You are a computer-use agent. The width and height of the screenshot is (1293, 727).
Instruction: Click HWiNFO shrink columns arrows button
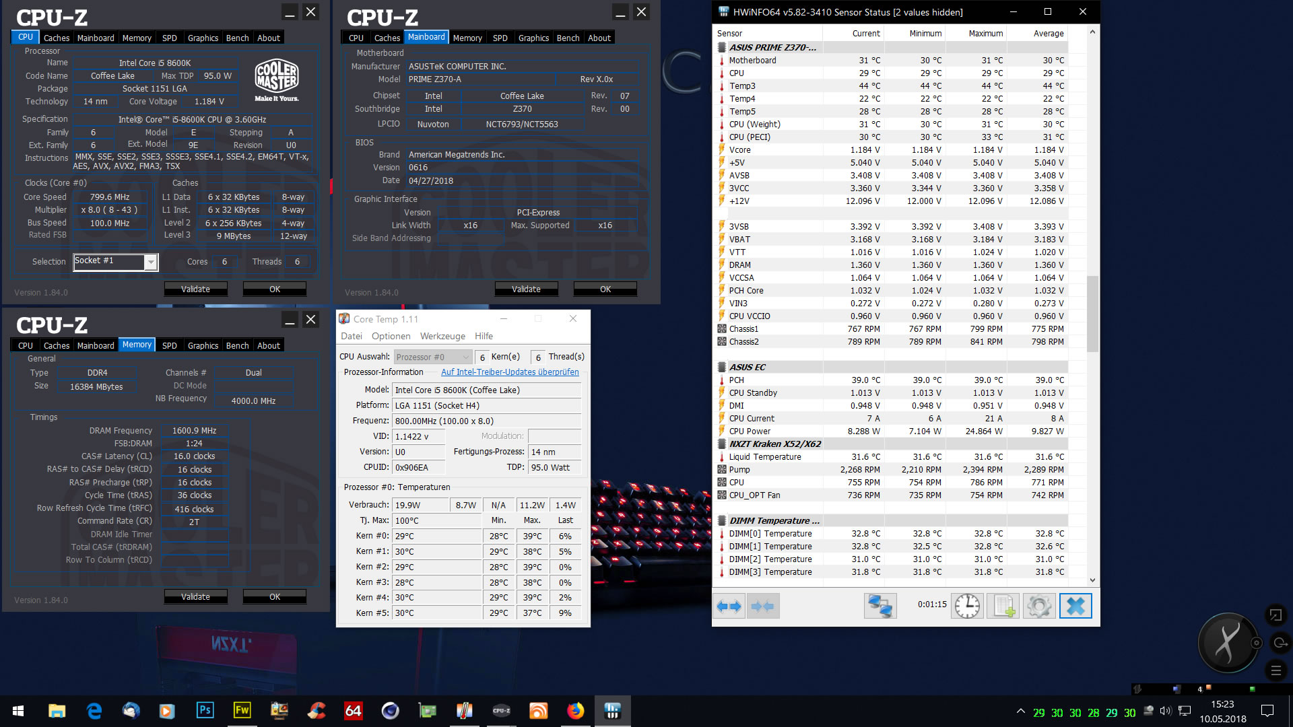click(x=763, y=607)
